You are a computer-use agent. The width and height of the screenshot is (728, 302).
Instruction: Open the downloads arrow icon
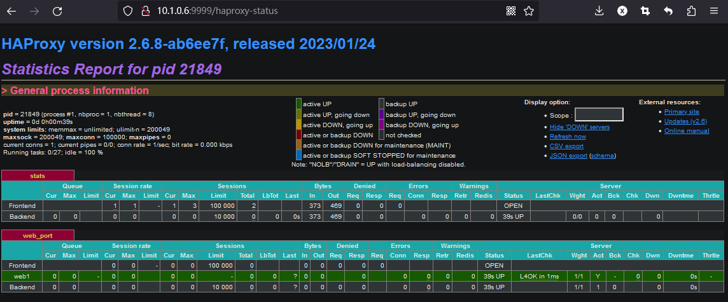click(x=599, y=11)
